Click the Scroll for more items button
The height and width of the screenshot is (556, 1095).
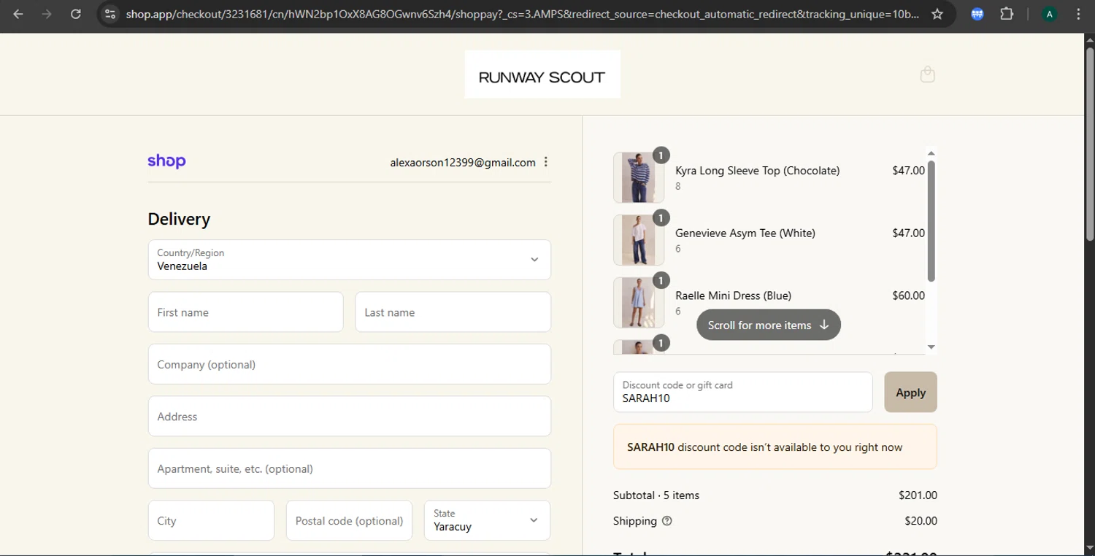tap(769, 325)
